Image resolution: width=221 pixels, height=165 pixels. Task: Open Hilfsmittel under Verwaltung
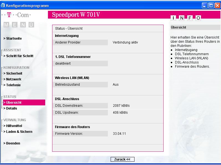pyautogui.click(x=13, y=126)
